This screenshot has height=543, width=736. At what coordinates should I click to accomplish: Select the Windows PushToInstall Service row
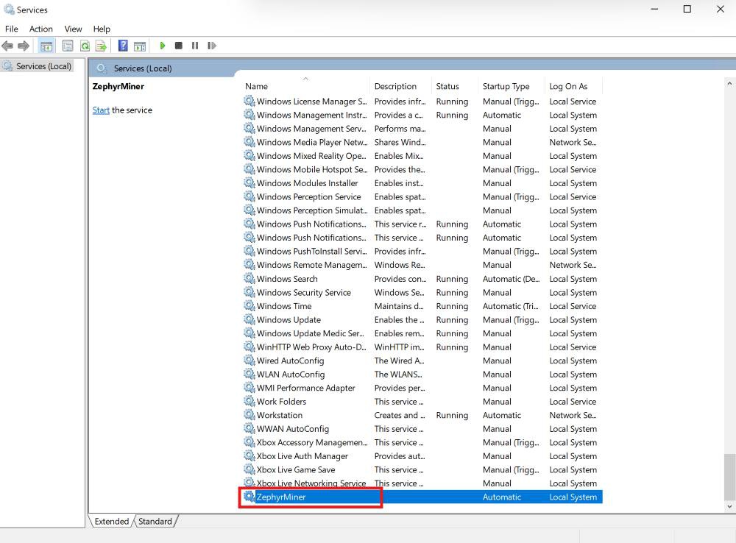tap(422, 251)
